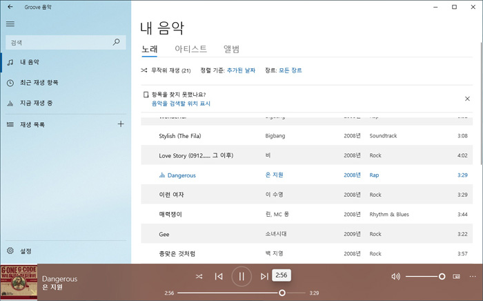Go back using the back arrow
483x301 pixels.
tap(10, 7)
